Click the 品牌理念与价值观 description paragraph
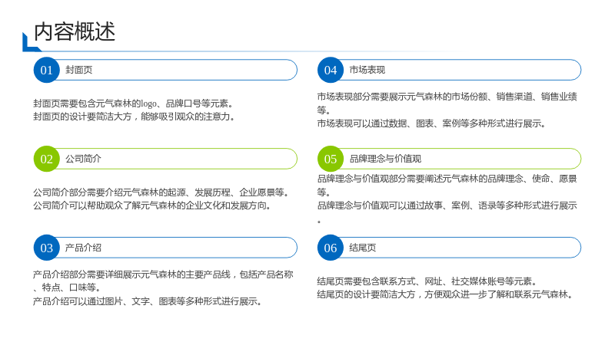 click(x=447, y=199)
